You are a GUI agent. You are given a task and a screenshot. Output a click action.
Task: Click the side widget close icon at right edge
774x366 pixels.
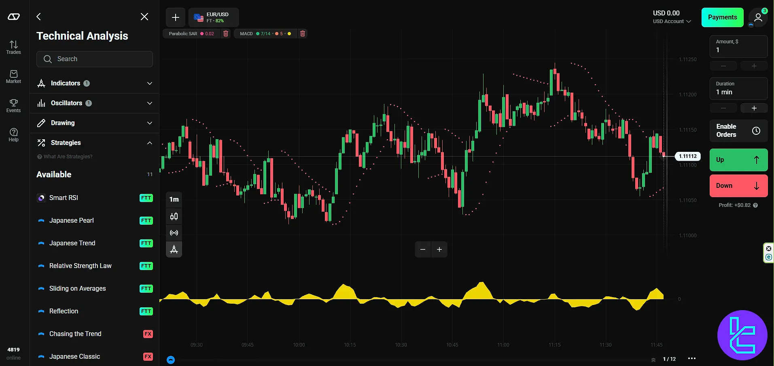[x=769, y=249]
